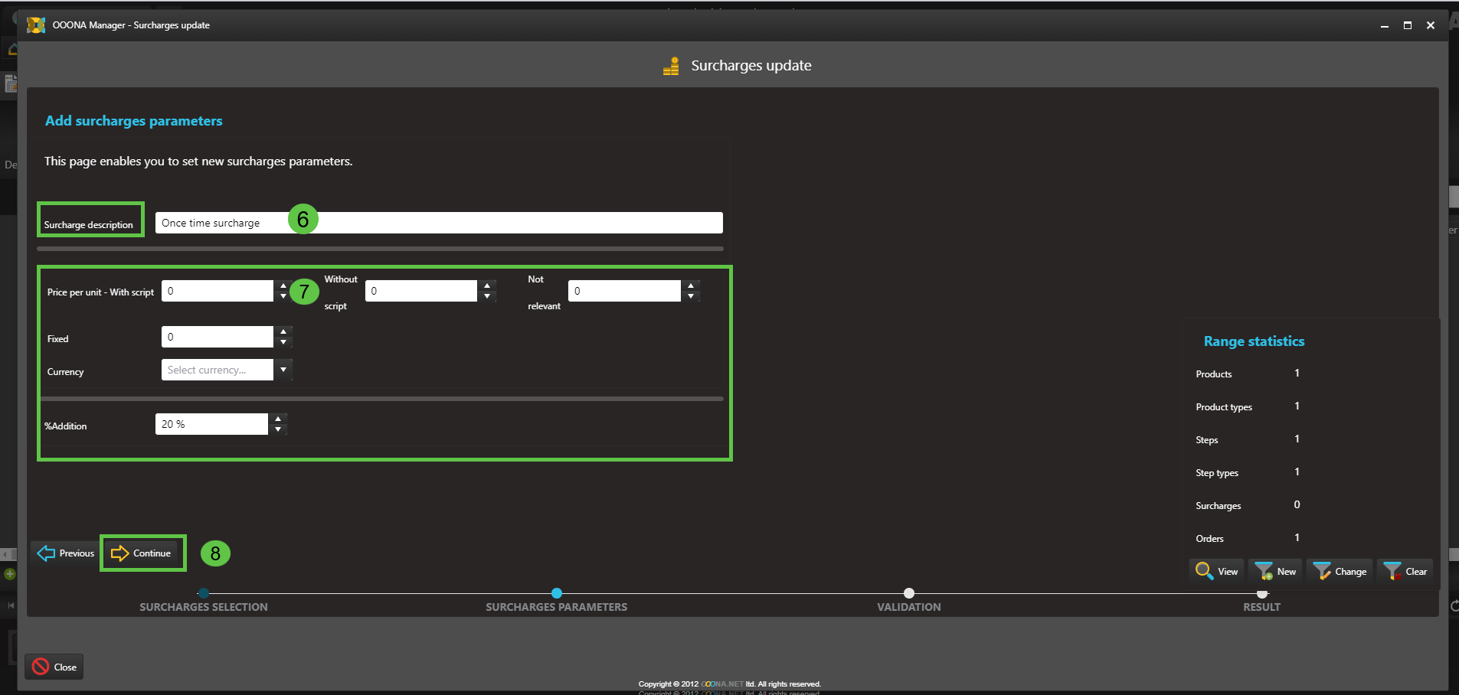
Task: Click the Clear filter icon
Action: [x=1392, y=571]
